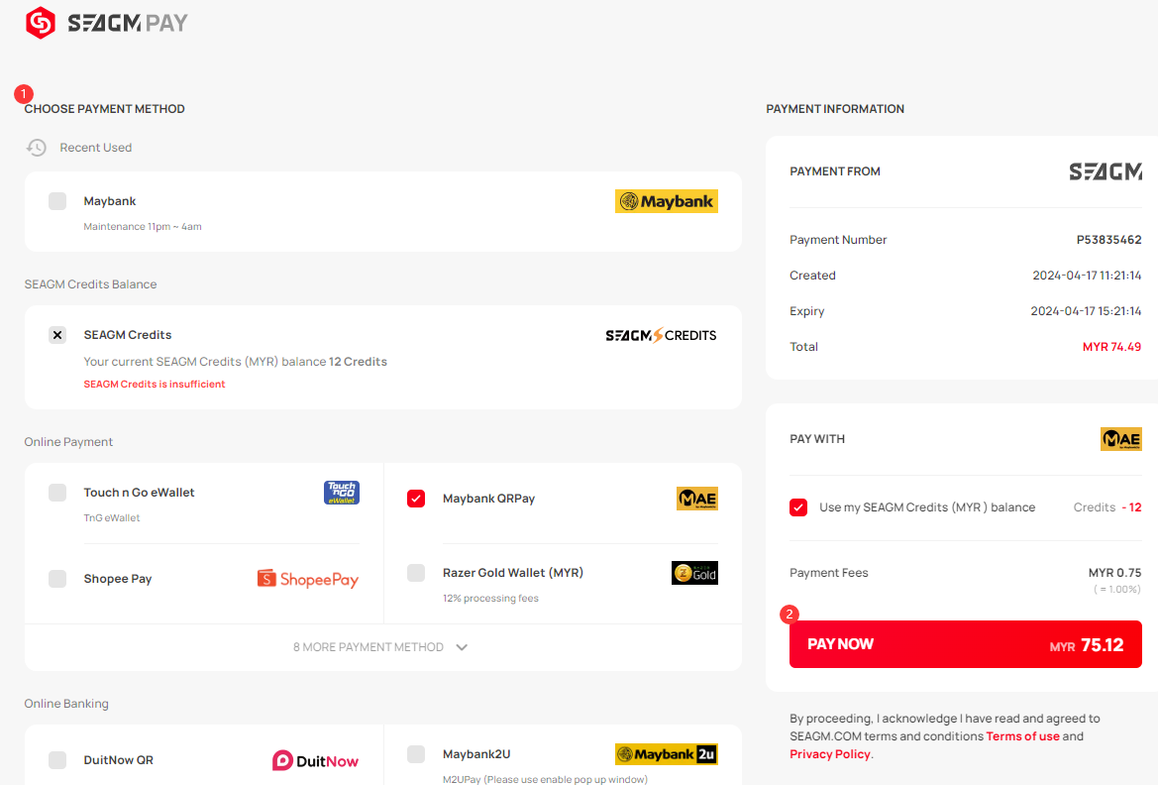Expand 8 More Payment Method
Image resolution: width=1158 pixels, height=785 pixels.
[x=381, y=647]
